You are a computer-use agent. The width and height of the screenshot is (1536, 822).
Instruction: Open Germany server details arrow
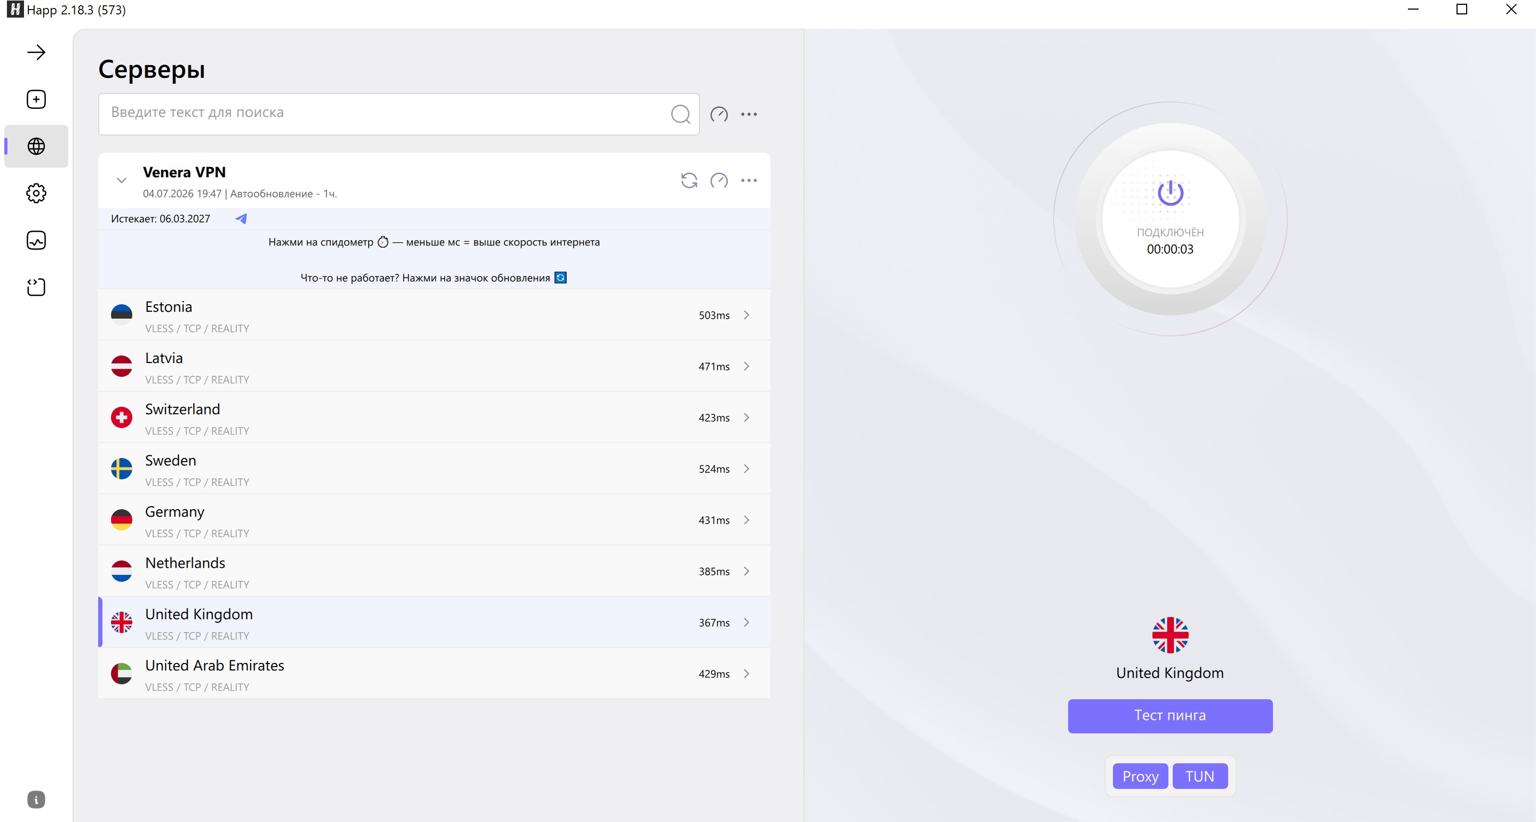(x=746, y=520)
